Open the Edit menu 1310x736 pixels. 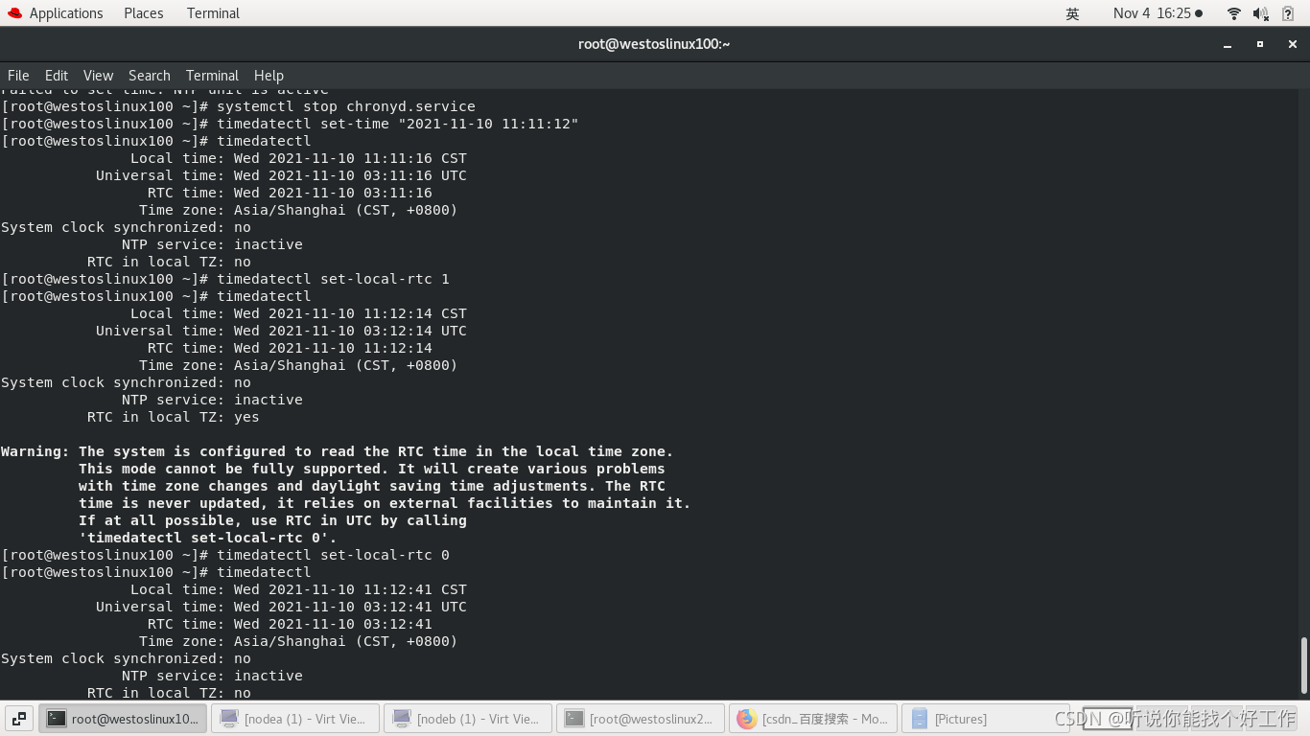point(57,76)
